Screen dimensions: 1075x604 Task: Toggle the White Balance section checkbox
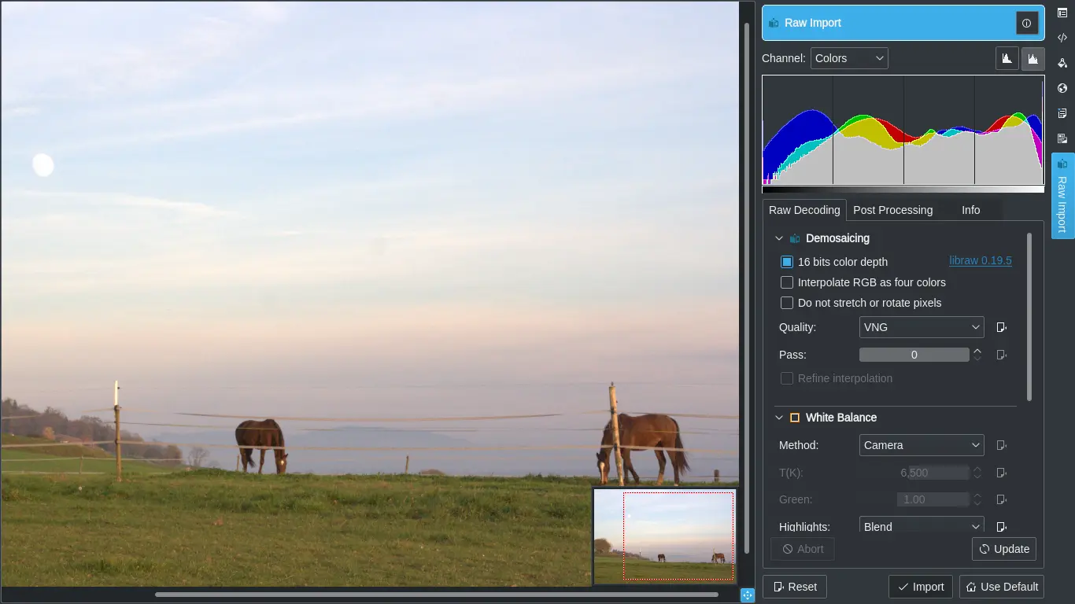(x=795, y=418)
